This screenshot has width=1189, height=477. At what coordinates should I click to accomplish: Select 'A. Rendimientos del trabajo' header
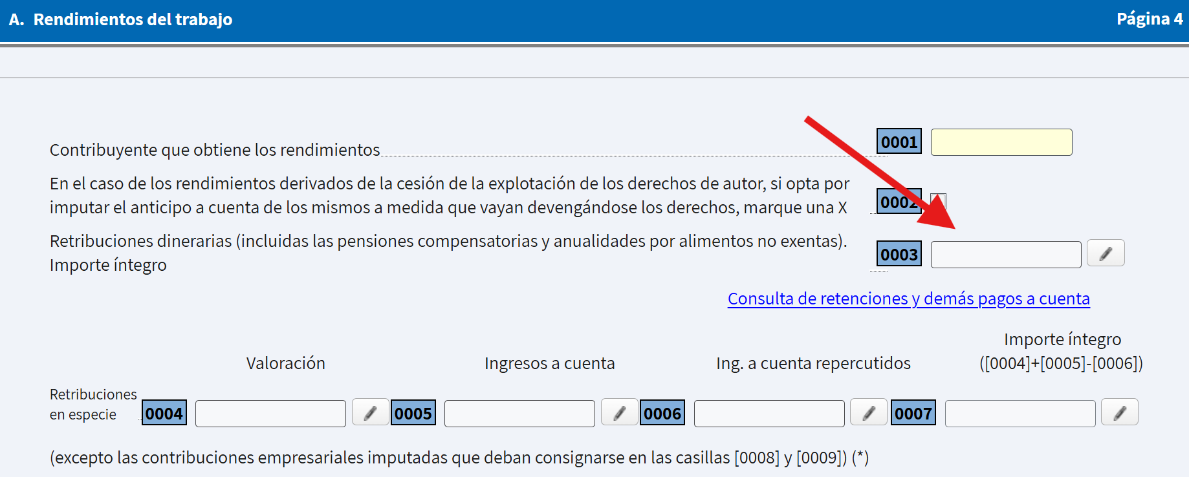(x=120, y=19)
